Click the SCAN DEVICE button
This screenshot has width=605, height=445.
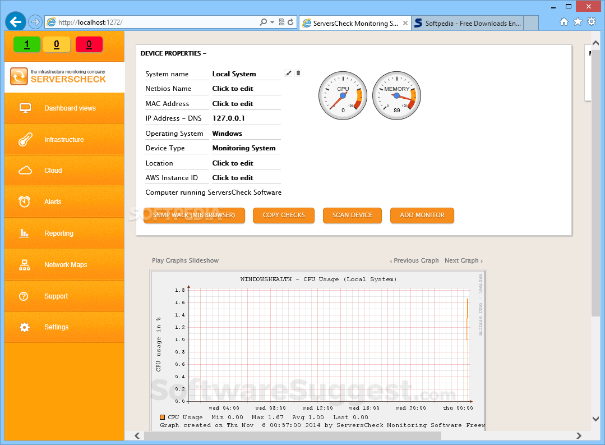(352, 215)
